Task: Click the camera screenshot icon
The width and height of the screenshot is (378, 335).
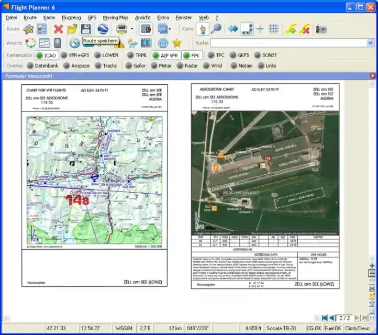Action: 321,29
